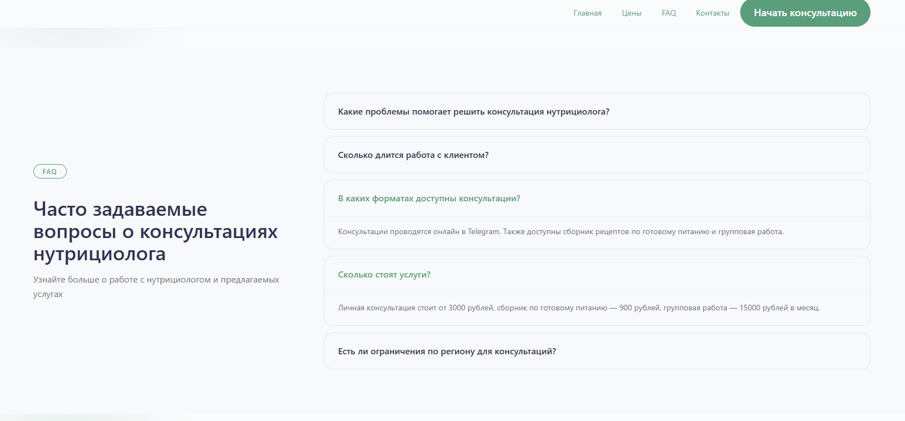
Task: Expand 'Есть ли ограничения по региону' question
Action: [x=446, y=351]
